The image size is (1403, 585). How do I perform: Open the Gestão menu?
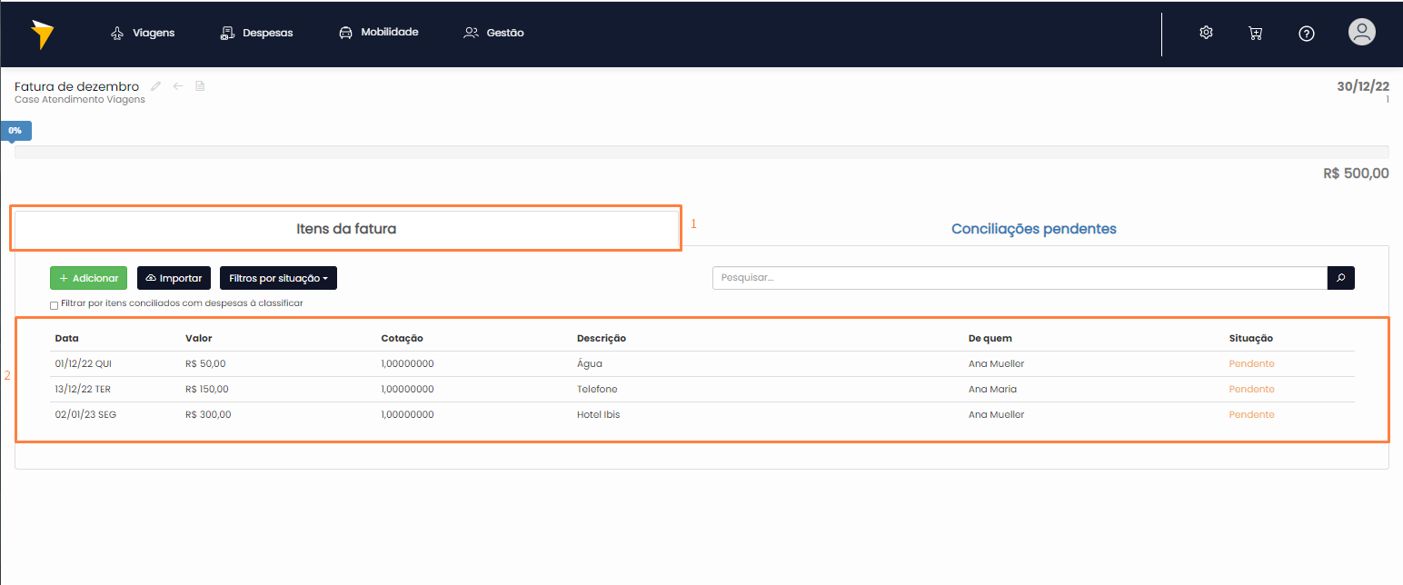coord(493,33)
